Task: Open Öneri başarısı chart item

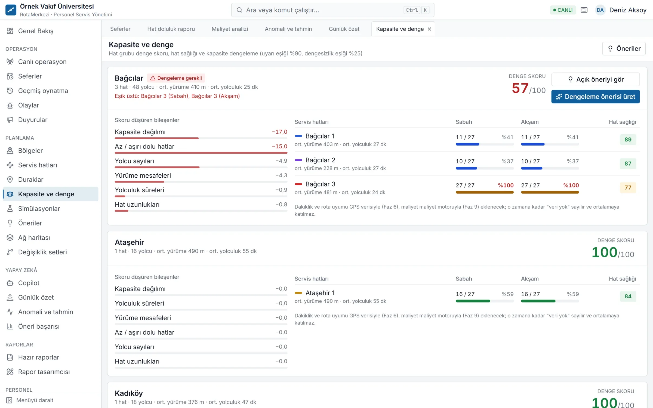Action: pos(50,326)
